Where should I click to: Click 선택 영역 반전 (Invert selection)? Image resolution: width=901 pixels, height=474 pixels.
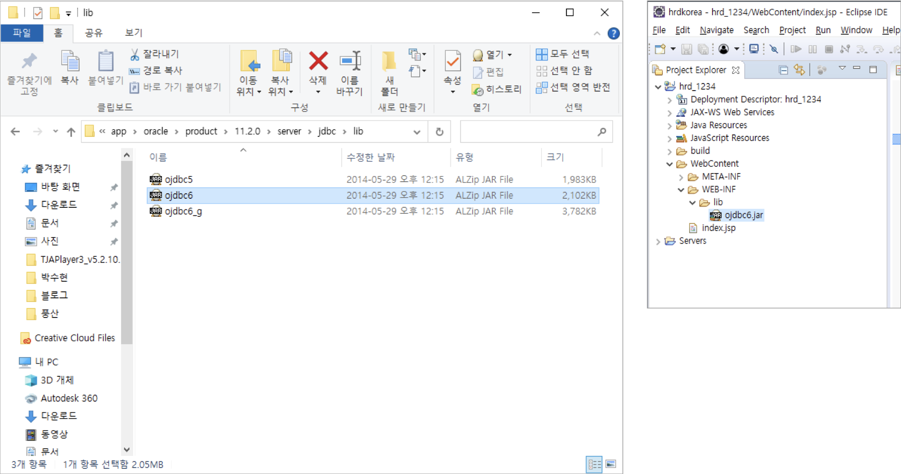pos(573,87)
